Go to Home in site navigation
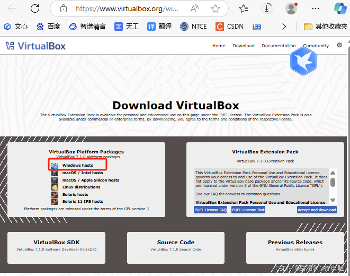Viewport: 350px width, 276px height. pos(219,46)
